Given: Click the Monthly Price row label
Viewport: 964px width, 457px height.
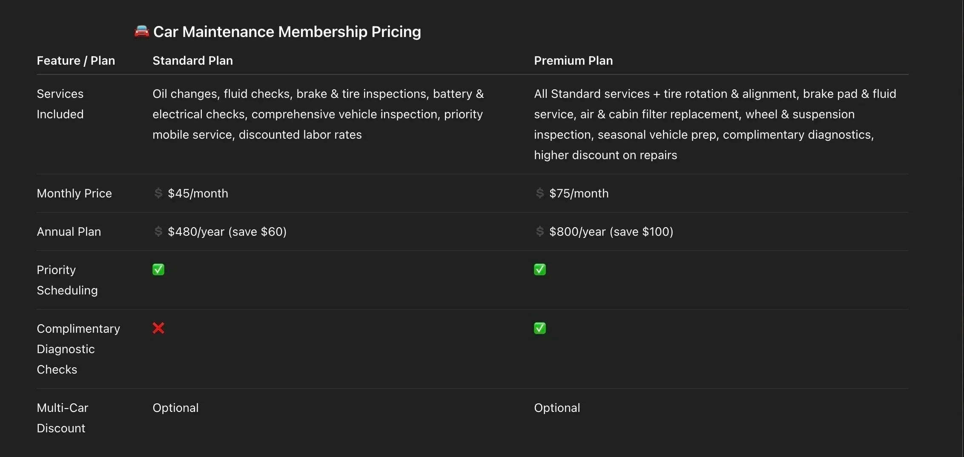Looking at the screenshot, I should [x=74, y=193].
